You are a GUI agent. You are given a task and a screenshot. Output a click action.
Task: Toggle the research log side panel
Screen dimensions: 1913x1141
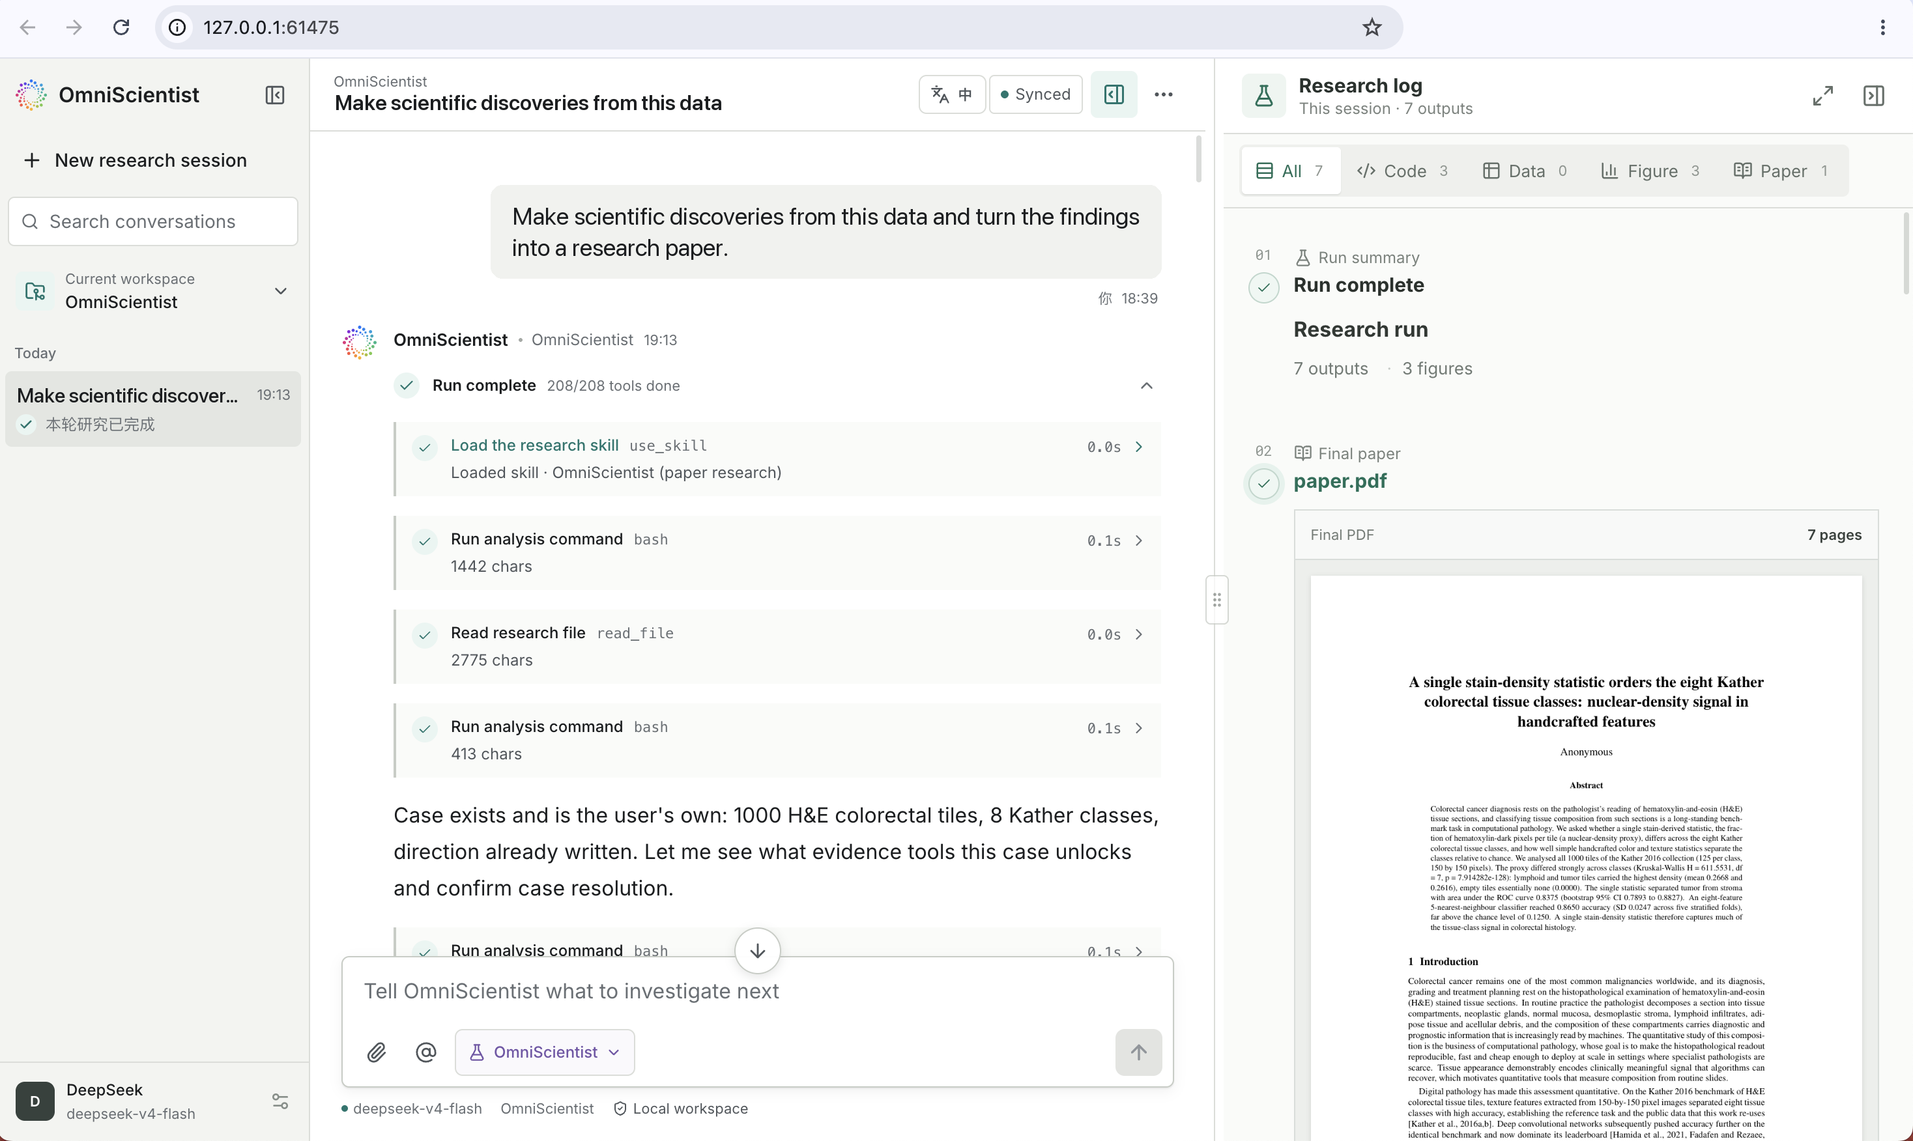(x=1114, y=94)
